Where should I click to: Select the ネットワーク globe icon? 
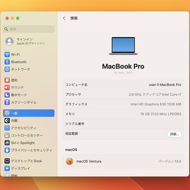point(7,69)
